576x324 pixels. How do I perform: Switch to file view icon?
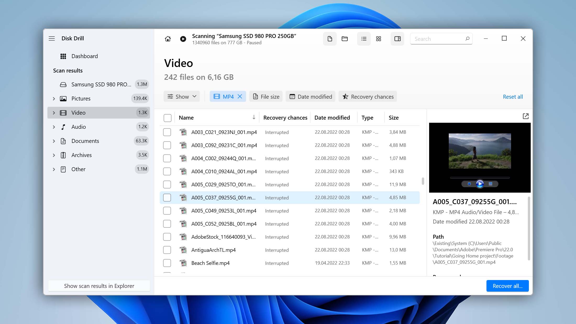point(330,39)
